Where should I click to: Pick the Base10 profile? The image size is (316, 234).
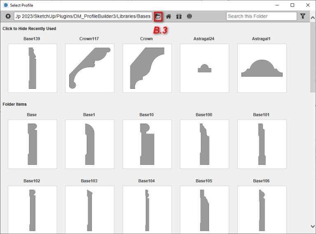tap(147, 144)
